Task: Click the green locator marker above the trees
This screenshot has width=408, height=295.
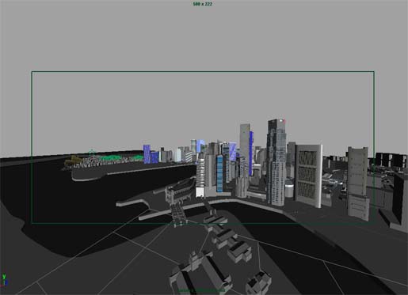Action: [91, 153]
